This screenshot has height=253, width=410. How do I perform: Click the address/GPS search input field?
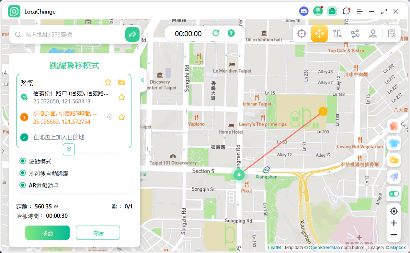pyautogui.click(x=73, y=35)
